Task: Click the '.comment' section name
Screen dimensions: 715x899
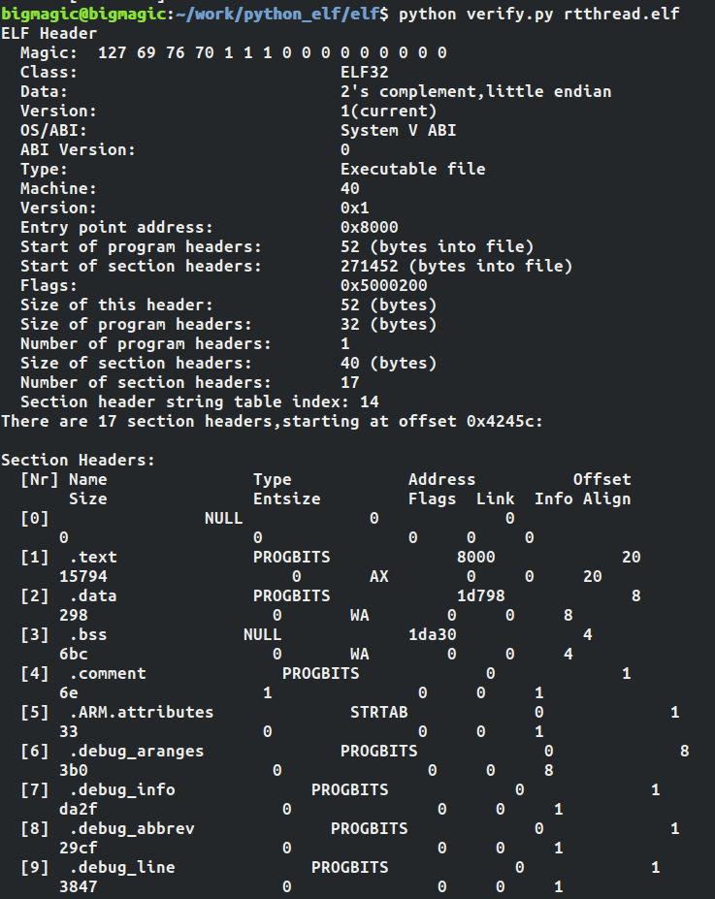Action: pos(107,673)
